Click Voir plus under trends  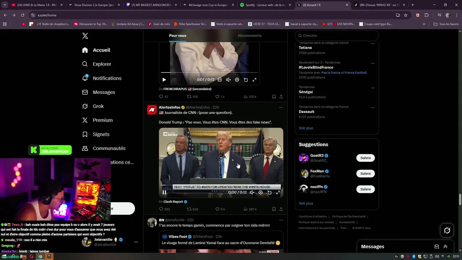click(306, 128)
